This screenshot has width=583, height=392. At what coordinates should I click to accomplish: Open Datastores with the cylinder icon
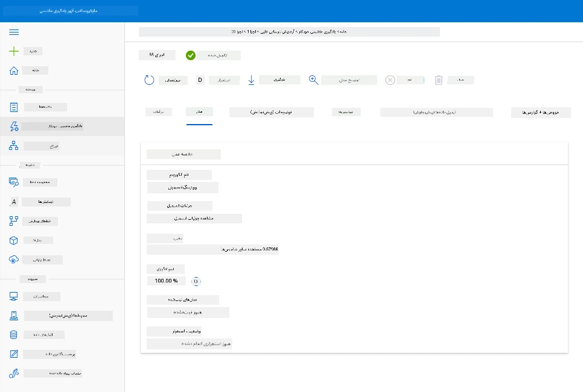click(14, 335)
